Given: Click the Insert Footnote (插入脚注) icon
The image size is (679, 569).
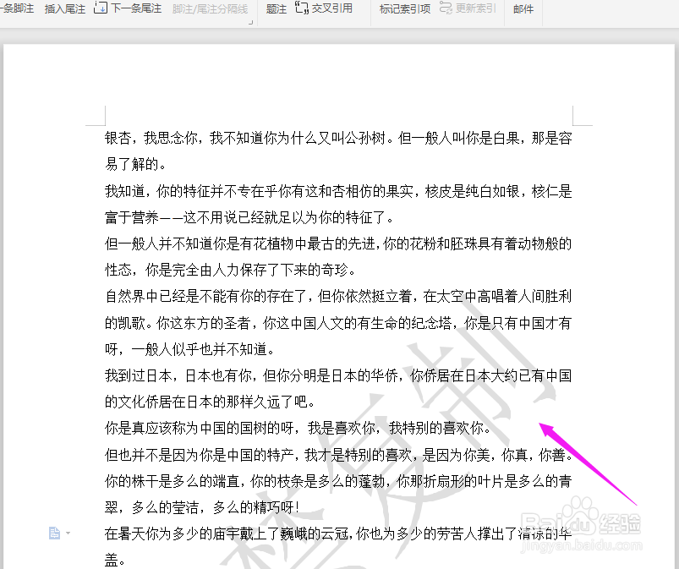Looking at the screenshot, I should point(15,9).
